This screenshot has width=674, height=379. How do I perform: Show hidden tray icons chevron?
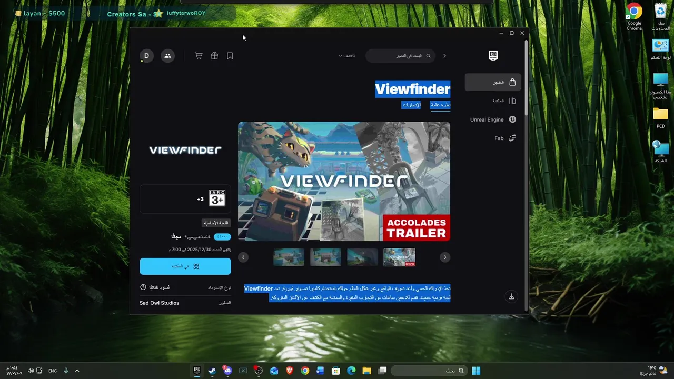click(77, 371)
